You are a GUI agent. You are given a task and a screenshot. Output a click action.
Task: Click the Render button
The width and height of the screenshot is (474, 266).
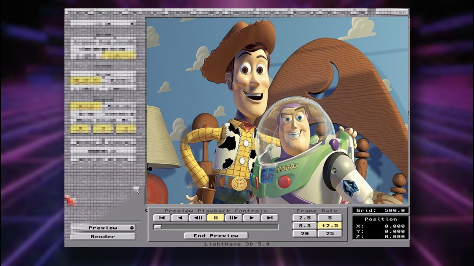click(x=103, y=236)
